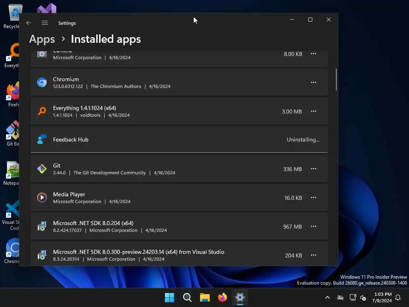Open more options for .NET SDK 8.0.300-preview
The height and width of the screenshot is (307, 409).
(313, 255)
